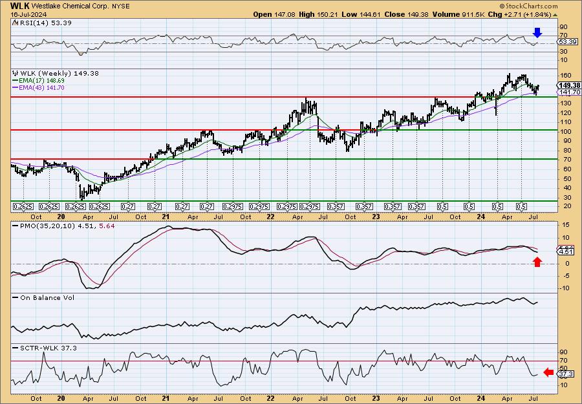
Task: Click the EMA(17) 148.69 legend text
Action: pos(41,81)
